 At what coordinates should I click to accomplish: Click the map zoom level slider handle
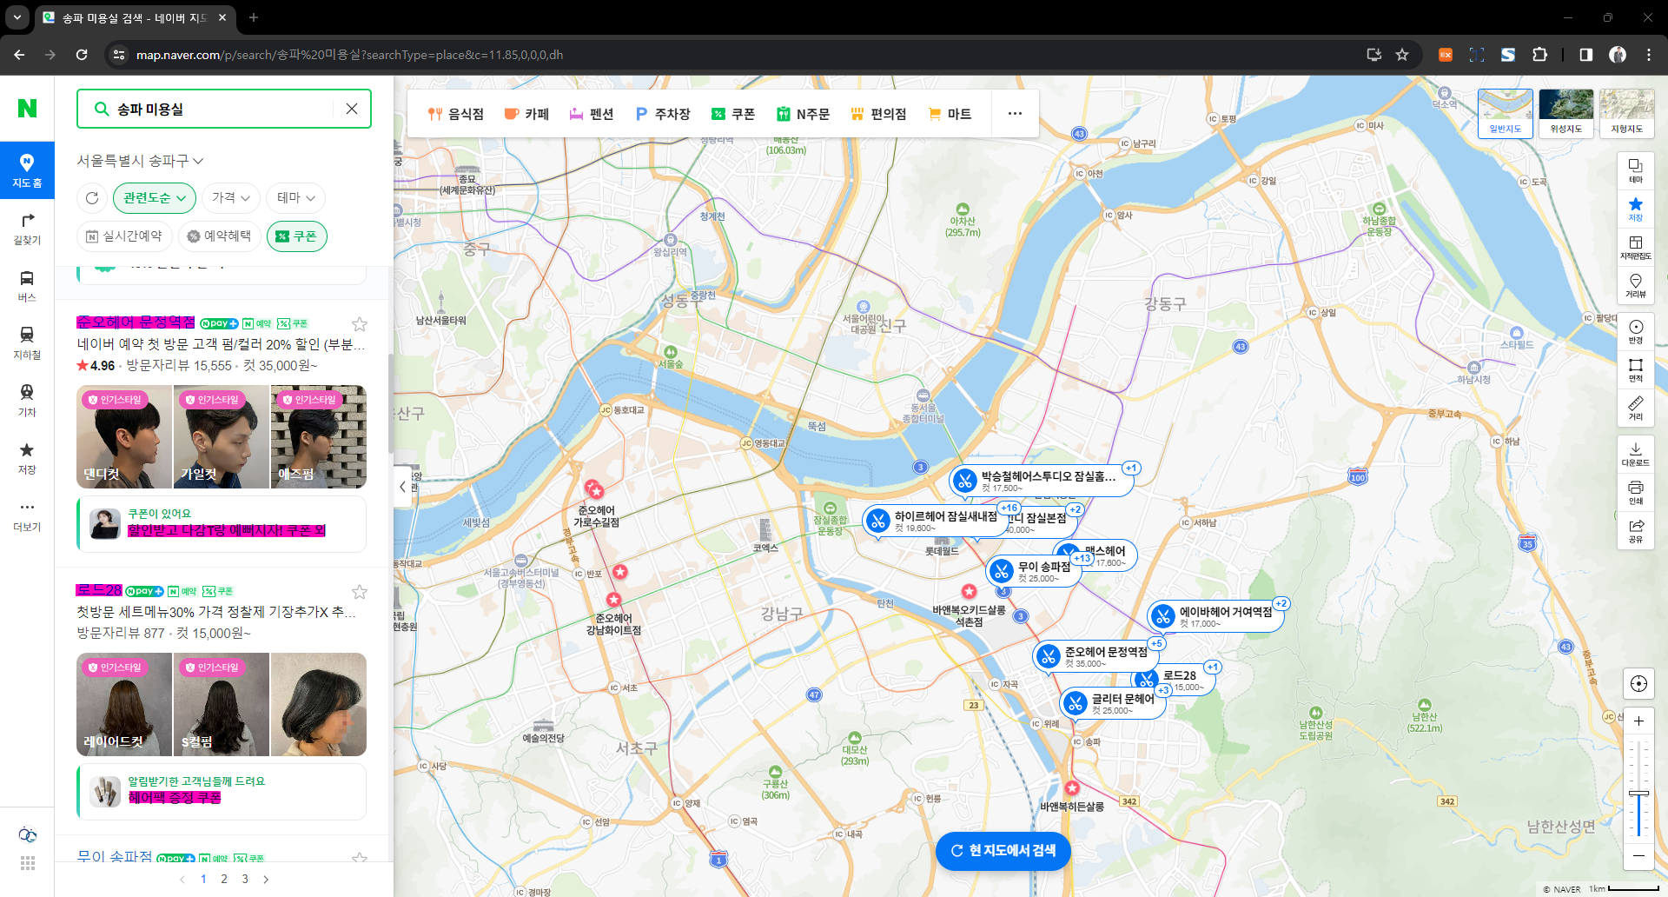click(1638, 793)
